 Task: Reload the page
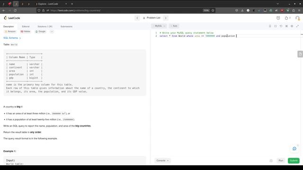click(x=15, y=10)
